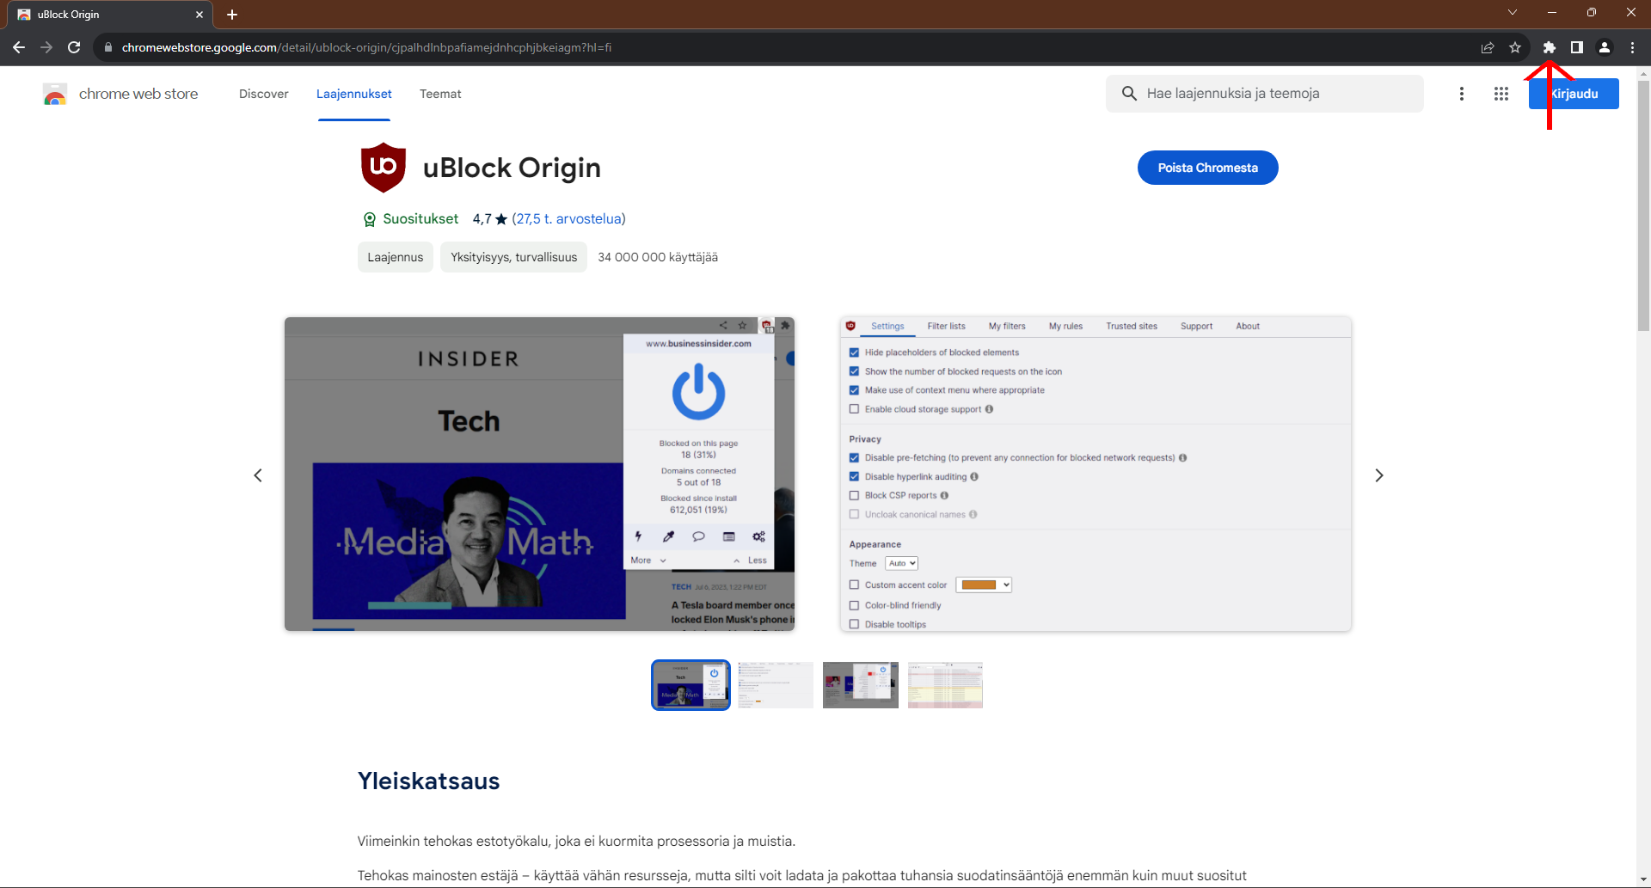Switch to the Teemat tab
Image resolution: width=1651 pixels, height=888 pixels.
tap(440, 94)
